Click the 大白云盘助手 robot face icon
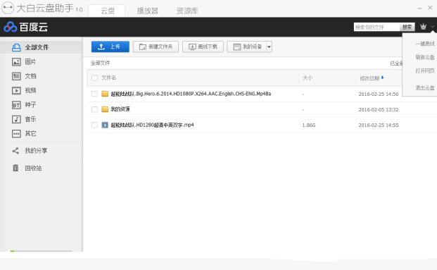This screenshot has width=437, height=270. (8, 8)
